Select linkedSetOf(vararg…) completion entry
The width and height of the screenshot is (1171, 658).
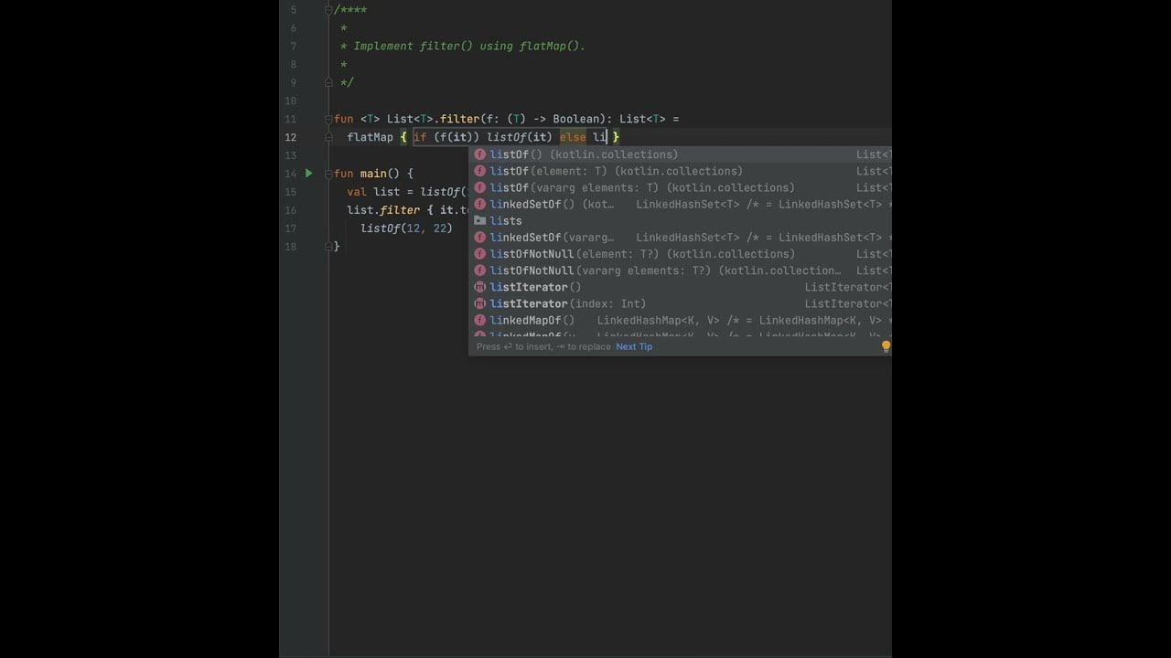[x=680, y=237]
